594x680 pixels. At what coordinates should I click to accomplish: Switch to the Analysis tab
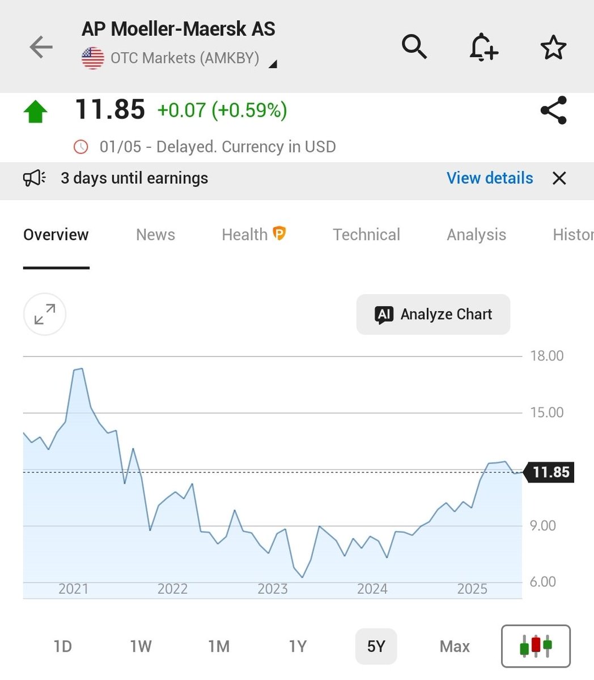pyautogui.click(x=476, y=235)
